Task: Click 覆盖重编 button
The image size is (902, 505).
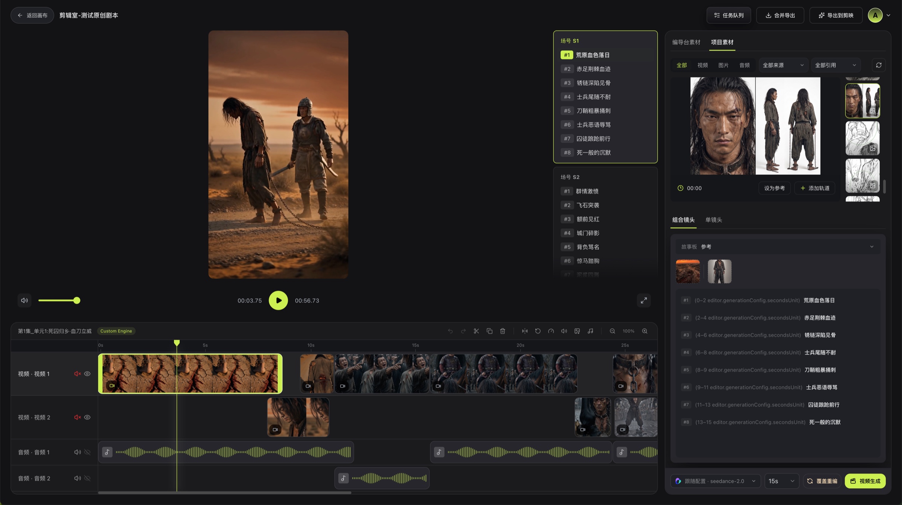Action: tap(822, 481)
